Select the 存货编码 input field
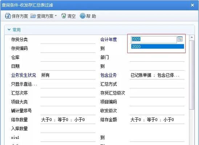The image size is (199, 145). [68, 49]
